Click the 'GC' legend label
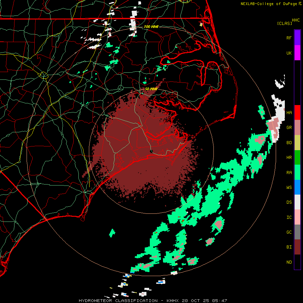The width and height of the screenshot is (303, 303). tap(289, 232)
